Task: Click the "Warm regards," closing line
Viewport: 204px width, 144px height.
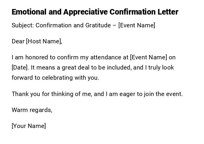Action: (x=32, y=110)
